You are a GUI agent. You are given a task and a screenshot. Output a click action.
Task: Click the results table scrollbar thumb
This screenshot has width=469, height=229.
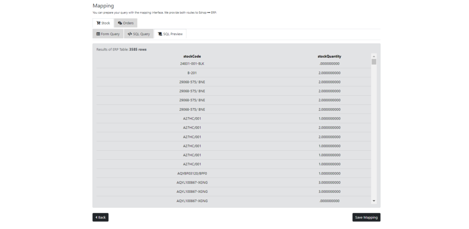pyautogui.click(x=374, y=62)
